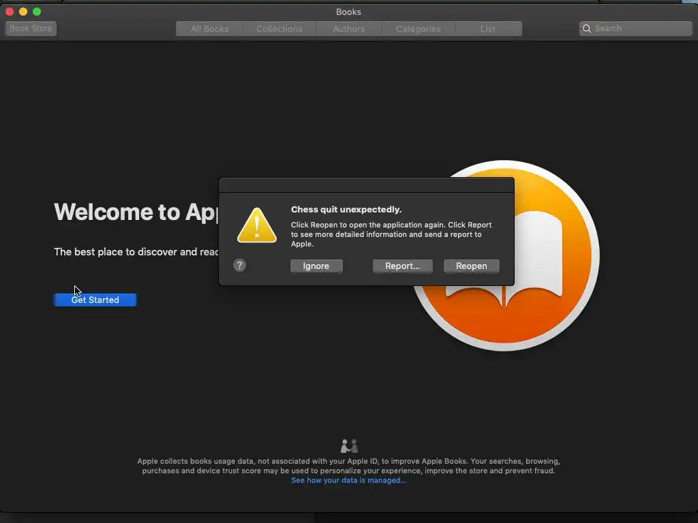Open the Book Store button
Screen dimensions: 698x523
click(31, 29)
